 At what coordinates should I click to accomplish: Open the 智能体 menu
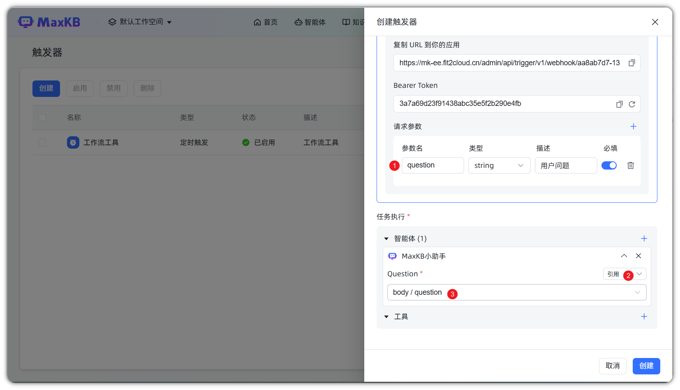coord(310,22)
